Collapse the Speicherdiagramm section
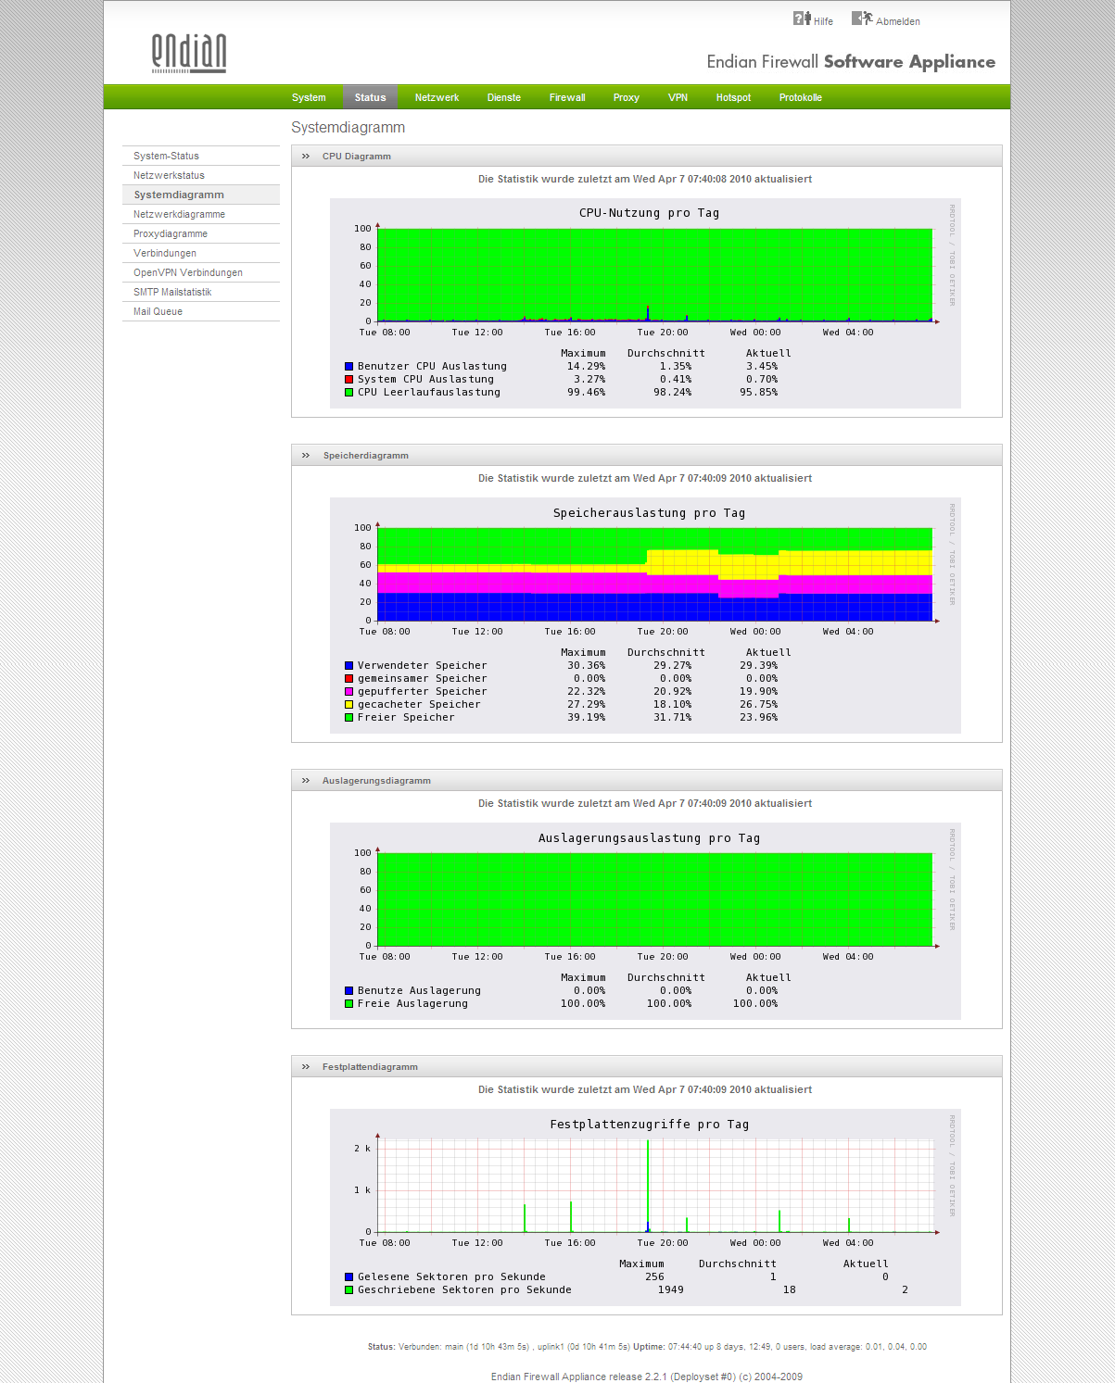The width and height of the screenshot is (1115, 1383). (x=306, y=456)
